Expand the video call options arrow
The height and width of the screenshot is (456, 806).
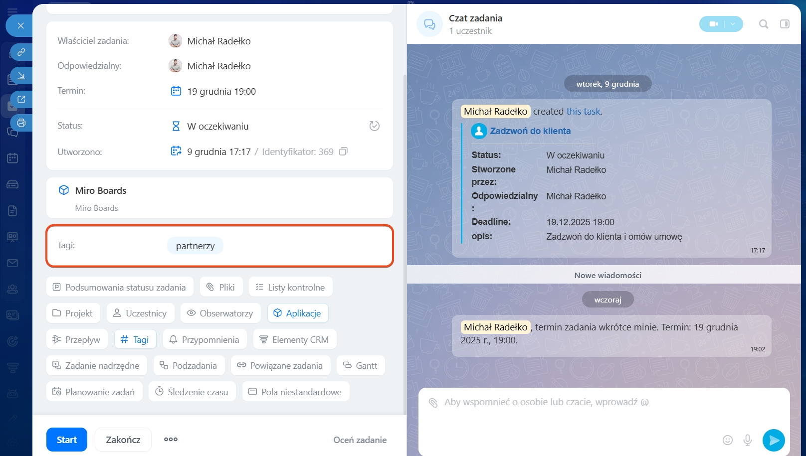click(x=733, y=24)
